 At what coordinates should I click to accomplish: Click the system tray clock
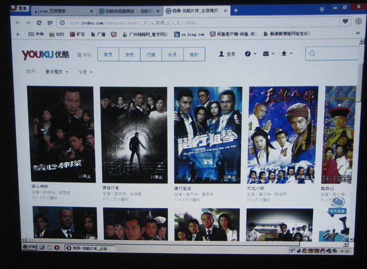(345, 251)
